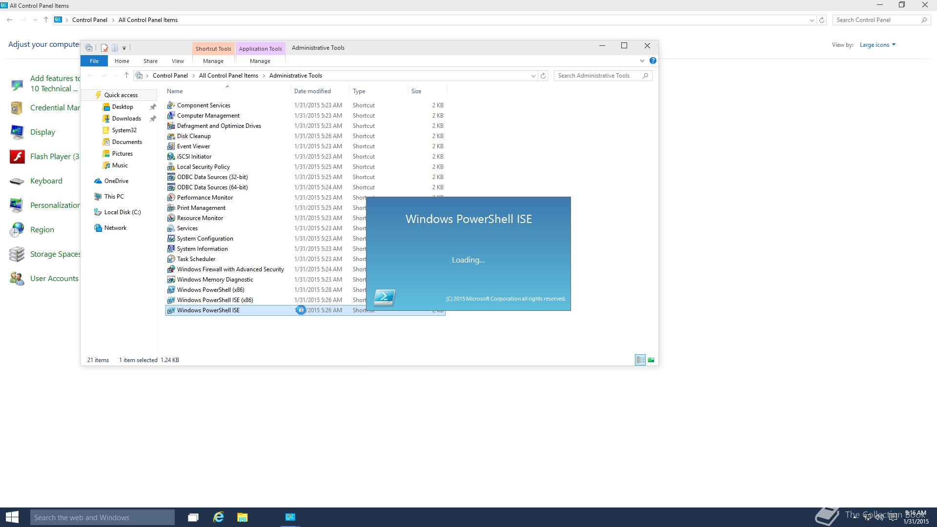Select the Event Viewer icon
The height and width of the screenshot is (527, 937).
tap(171, 146)
